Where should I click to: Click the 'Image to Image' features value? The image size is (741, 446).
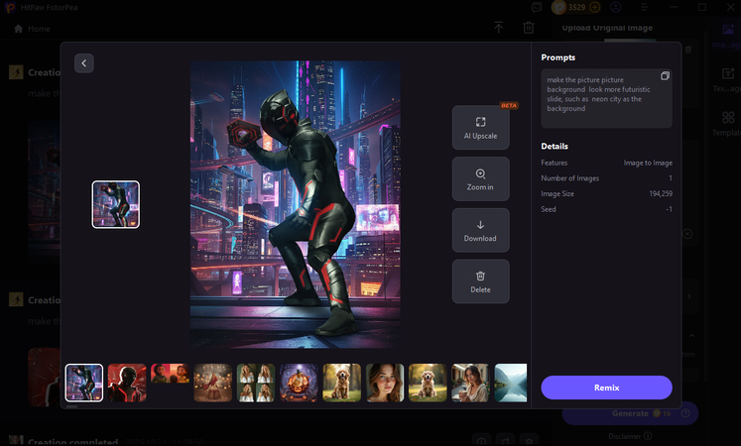click(x=648, y=163)
